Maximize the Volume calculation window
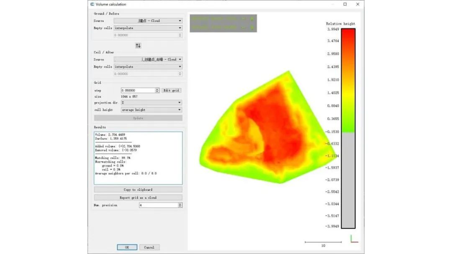This screenshot has width=452, height=254. 345,4
